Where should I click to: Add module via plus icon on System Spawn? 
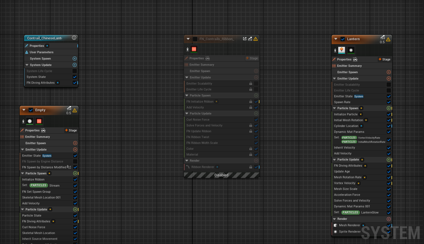[75, 59]
